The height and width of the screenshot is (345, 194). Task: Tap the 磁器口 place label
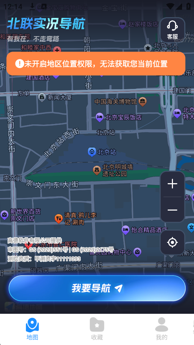point(40,270)
